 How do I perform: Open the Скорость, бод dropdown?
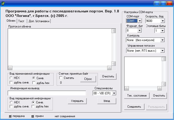click(x=163, y=21)
